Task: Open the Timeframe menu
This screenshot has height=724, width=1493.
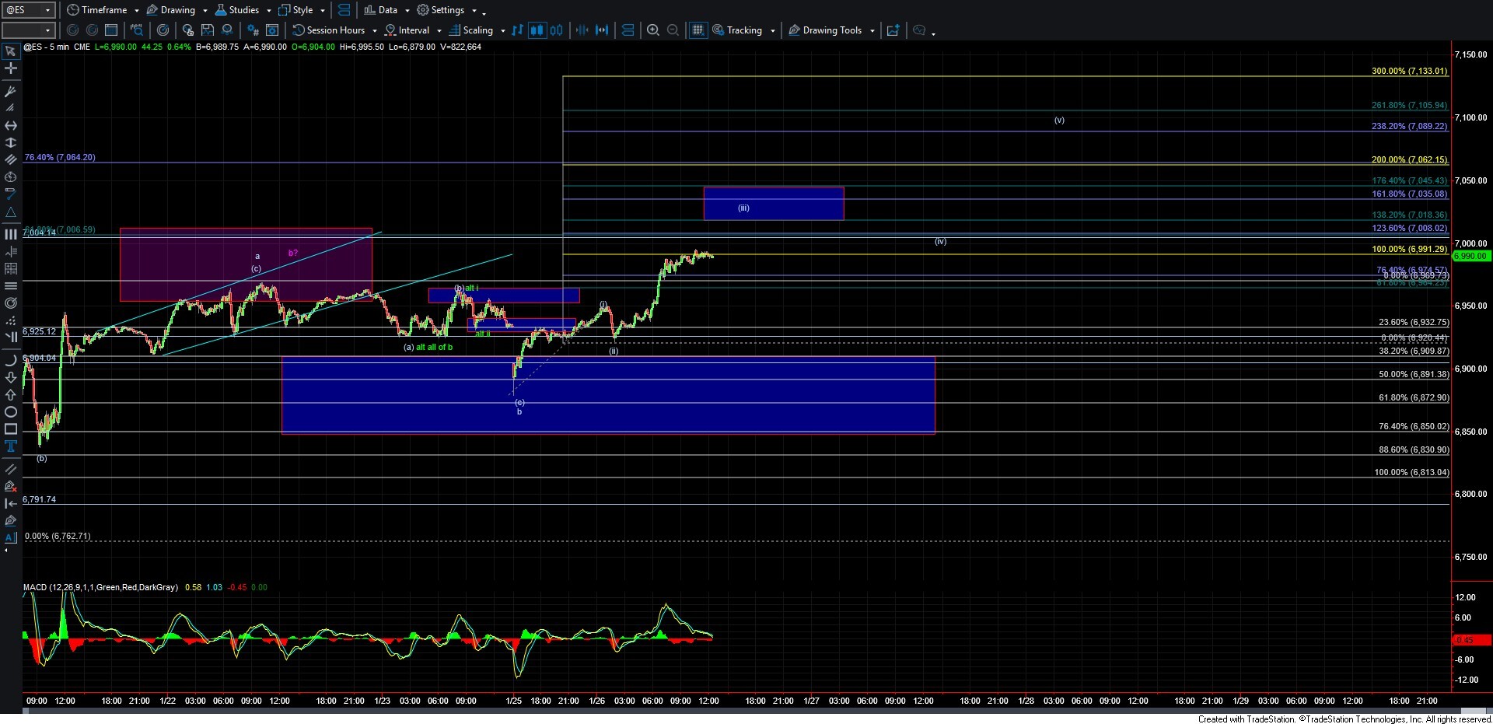Action: tap(102, 10)
